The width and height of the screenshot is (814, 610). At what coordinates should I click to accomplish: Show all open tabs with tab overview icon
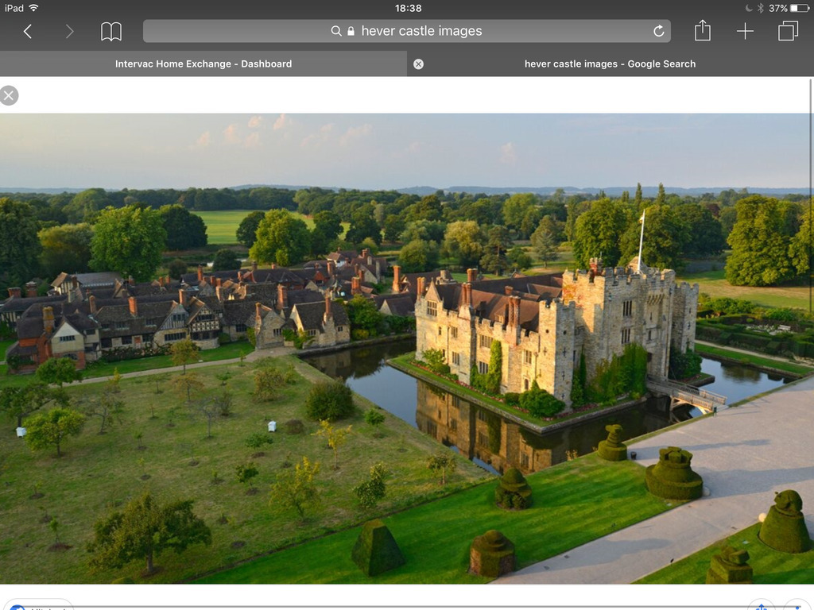(788, 31)
